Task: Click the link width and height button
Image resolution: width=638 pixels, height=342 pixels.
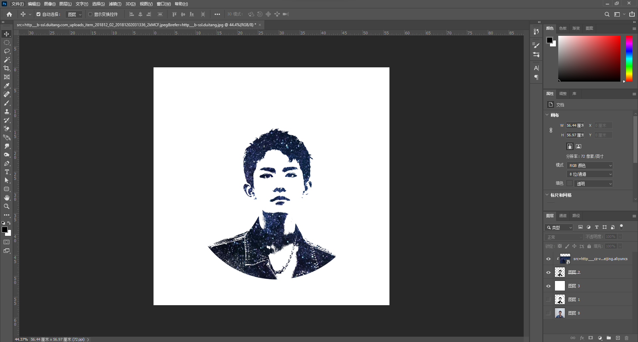Action: 551,130
